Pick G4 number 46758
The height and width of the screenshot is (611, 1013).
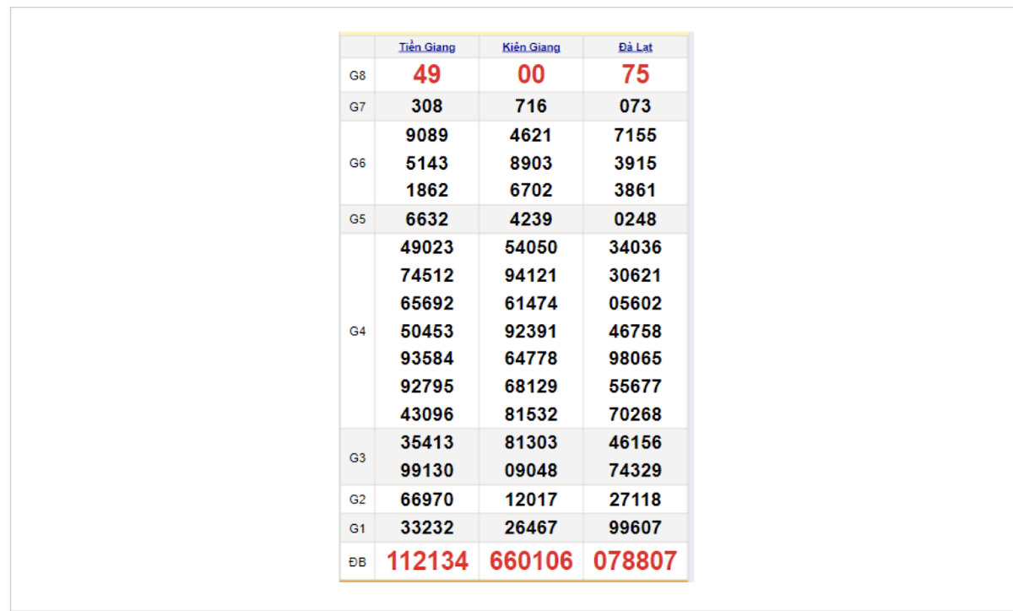pos(635,331)
